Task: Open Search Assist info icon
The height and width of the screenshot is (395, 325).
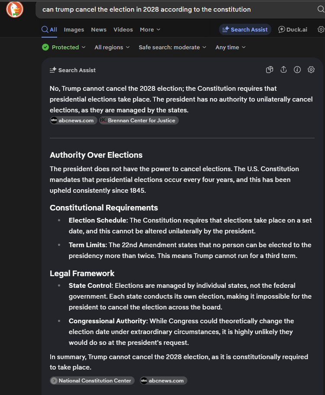Action: pos(297,70)
